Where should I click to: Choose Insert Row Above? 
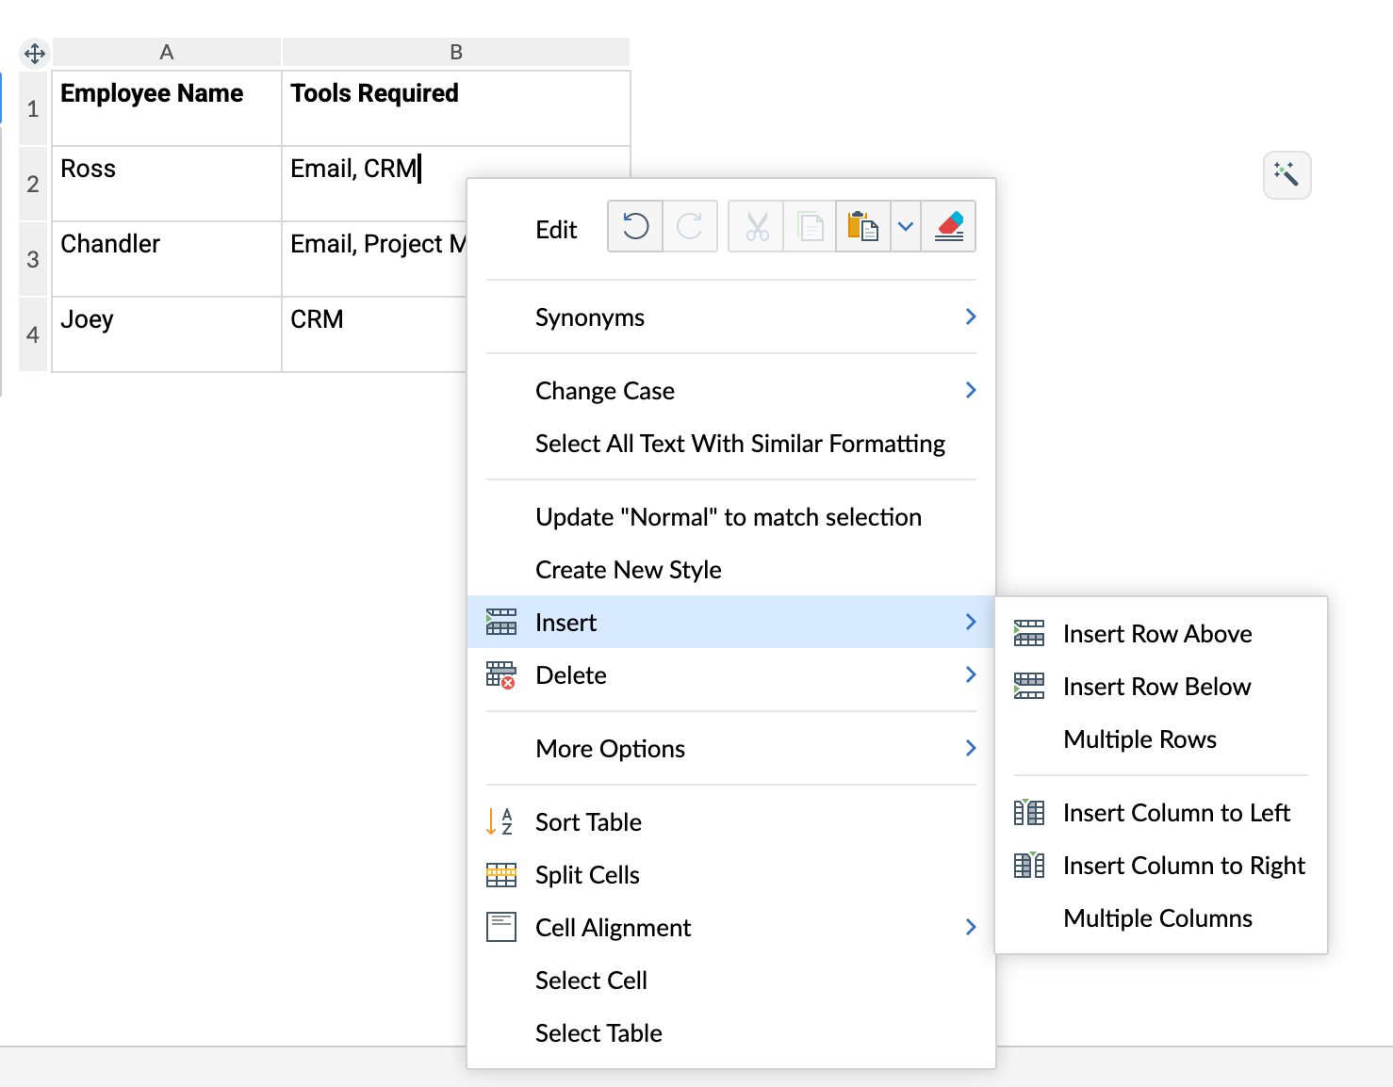1157,634
